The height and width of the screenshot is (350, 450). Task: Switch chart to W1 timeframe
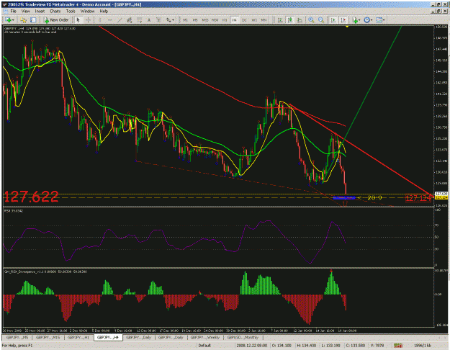[254, 20]
